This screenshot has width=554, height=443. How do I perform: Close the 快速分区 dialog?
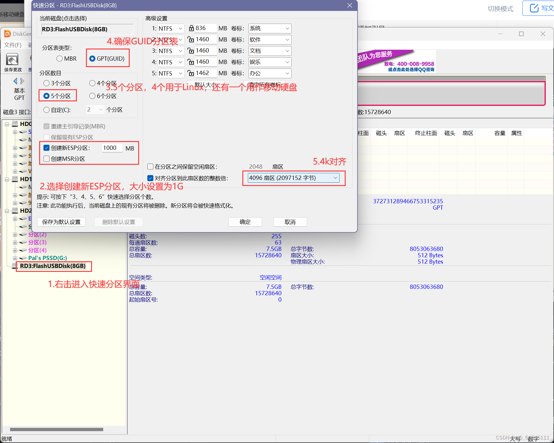pyautogui.click(x=350, y=5)
